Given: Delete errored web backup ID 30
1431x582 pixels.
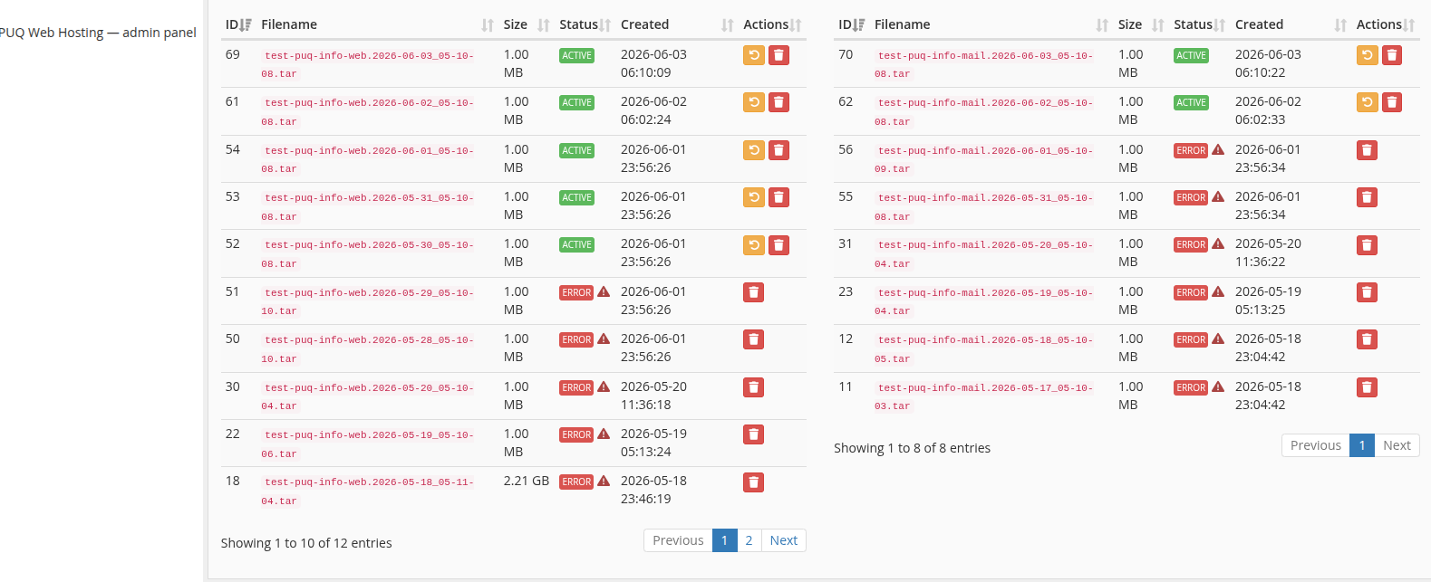Looking at the screenshot, I should (754, 387).
